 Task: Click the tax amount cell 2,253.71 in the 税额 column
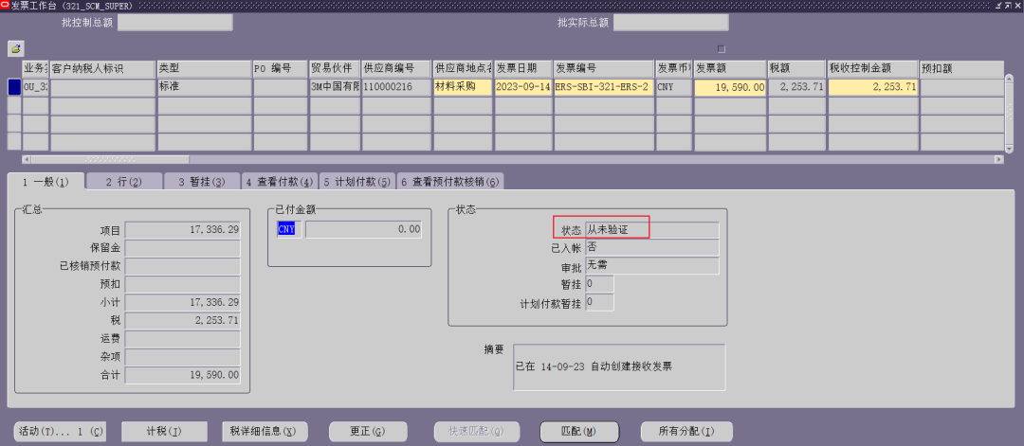pos(796,87)
